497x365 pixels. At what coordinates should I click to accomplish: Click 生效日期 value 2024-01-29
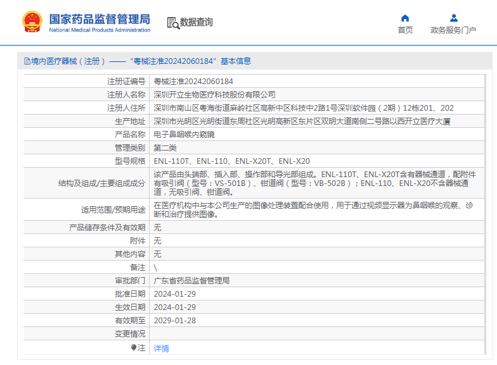(175, 307)
